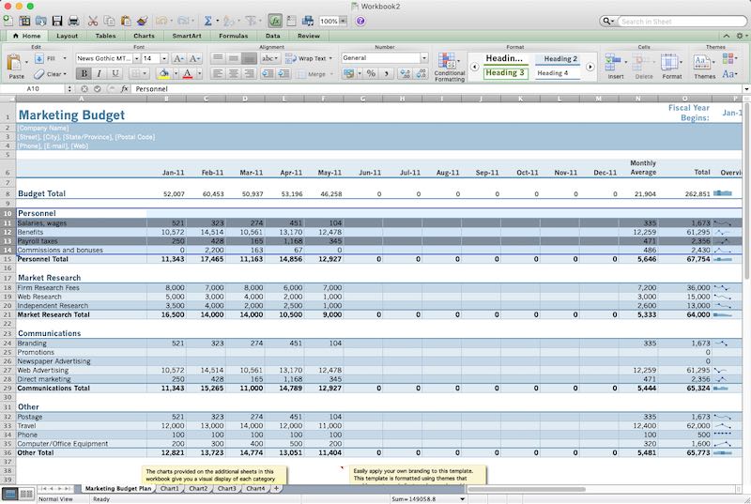
Task: Show previous cell styles with left arrow
Action: click(x=474, y=67)
